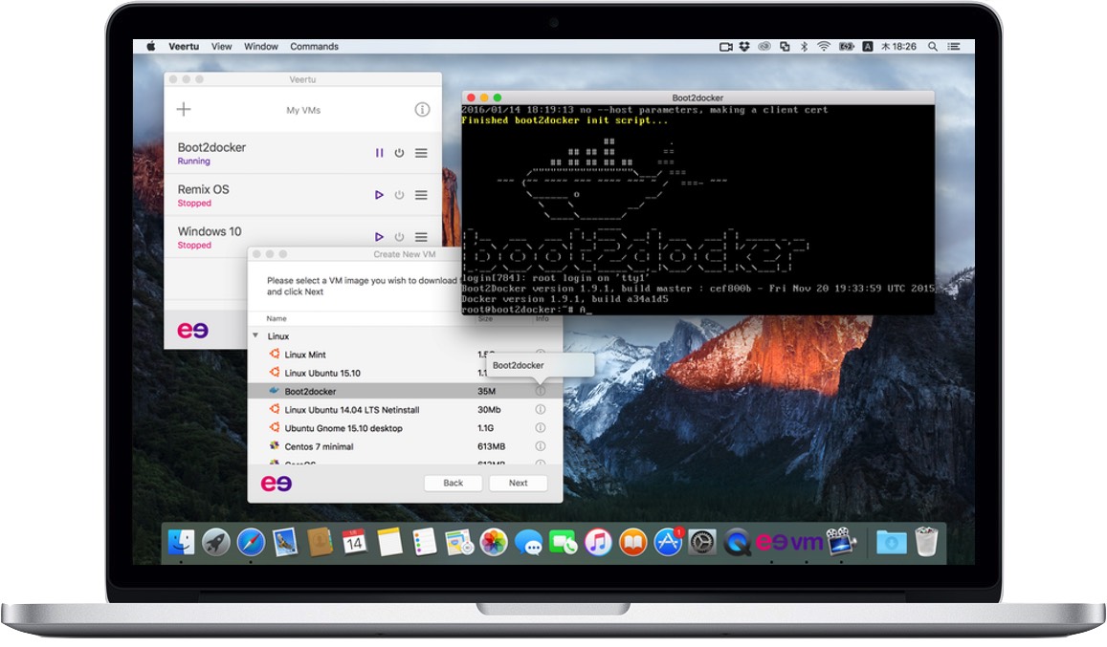This screenshot has width=1107, height=647.
Task: Click the 35M size of Boot2docker
Action: pos(486,391)
